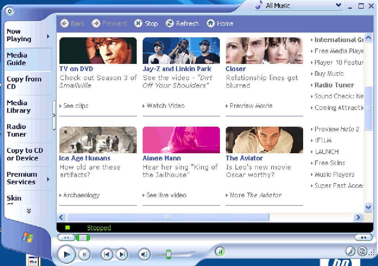Open the Radio Tuner sidebar link

tap(334, 85)
